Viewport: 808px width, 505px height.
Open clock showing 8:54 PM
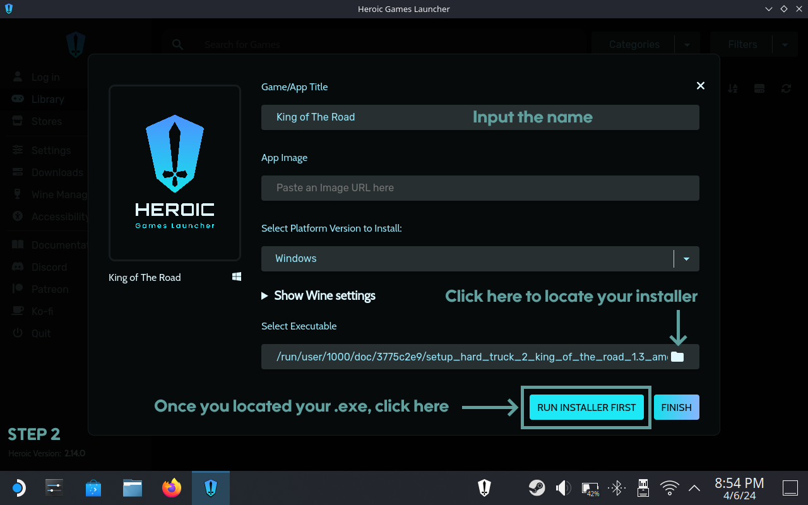[x=739, y=487]
